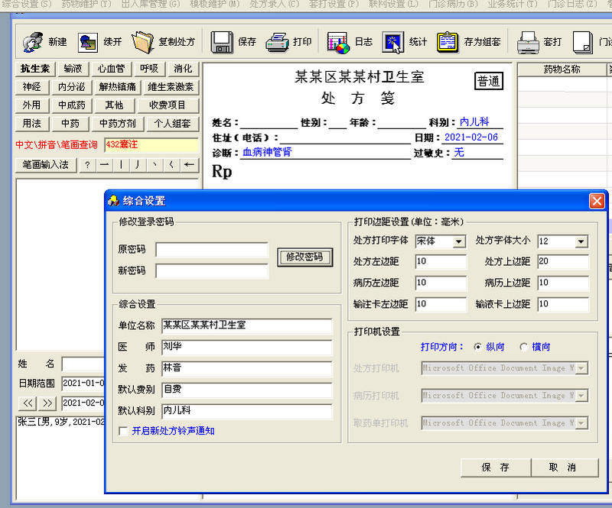Image resolution: width=612 pixels, height=508 pixels.
Task: Click the 套打 printer icon
Action: tap(528, 42)
